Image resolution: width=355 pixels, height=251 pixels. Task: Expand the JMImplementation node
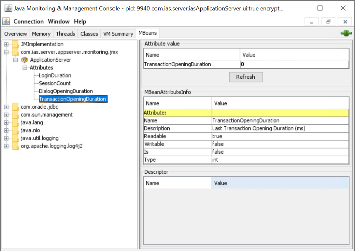(x=6, y=44)
